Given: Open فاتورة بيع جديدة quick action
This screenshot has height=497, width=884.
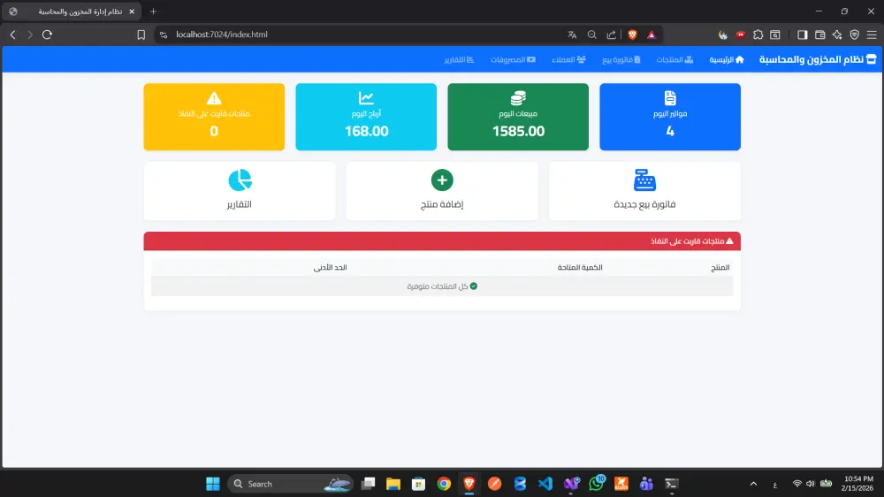Looking at the screenshot, I should point(644,191).
